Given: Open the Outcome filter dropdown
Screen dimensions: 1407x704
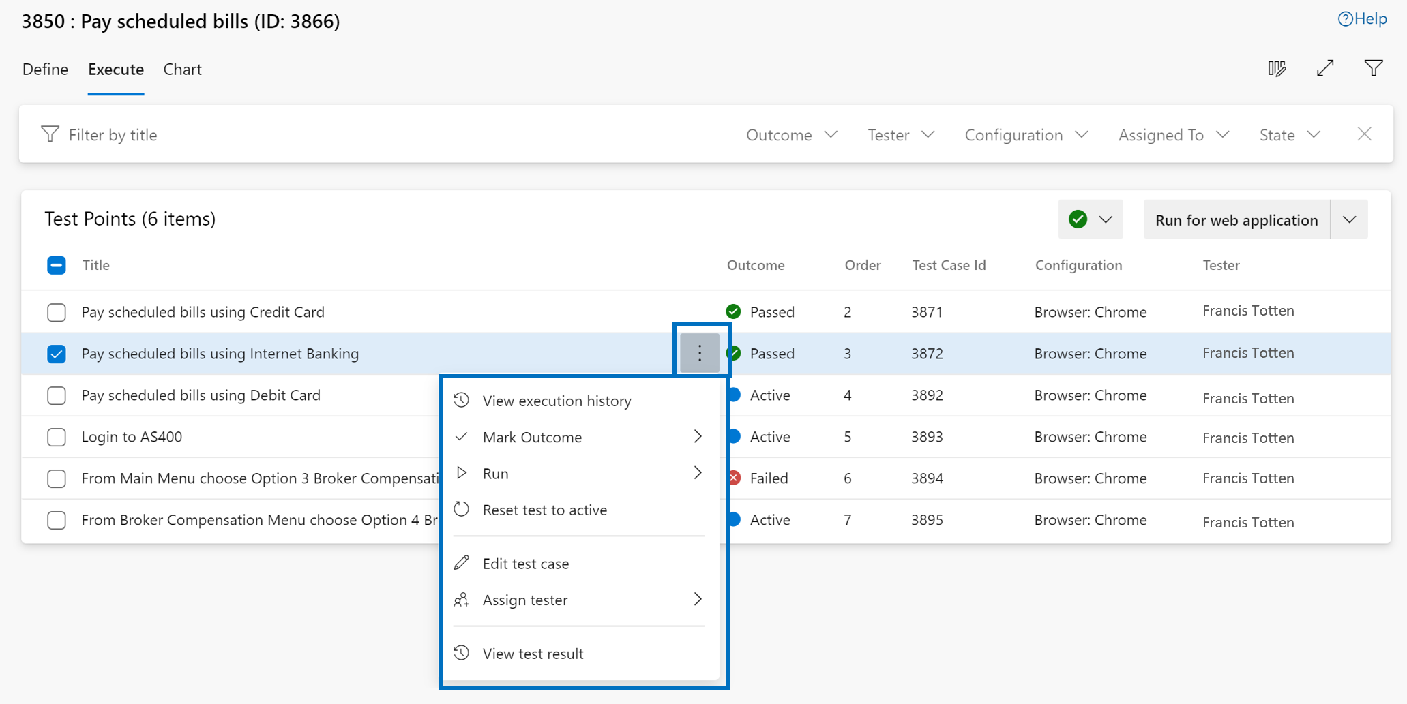Looking at the screenshot, I should [790, 134].
